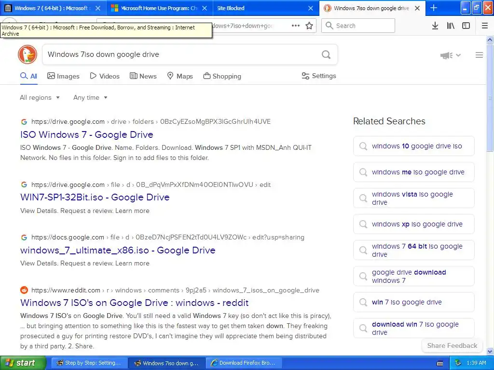Open Firefox downloads arrow

pyautogui.click(x=435, y=26)
